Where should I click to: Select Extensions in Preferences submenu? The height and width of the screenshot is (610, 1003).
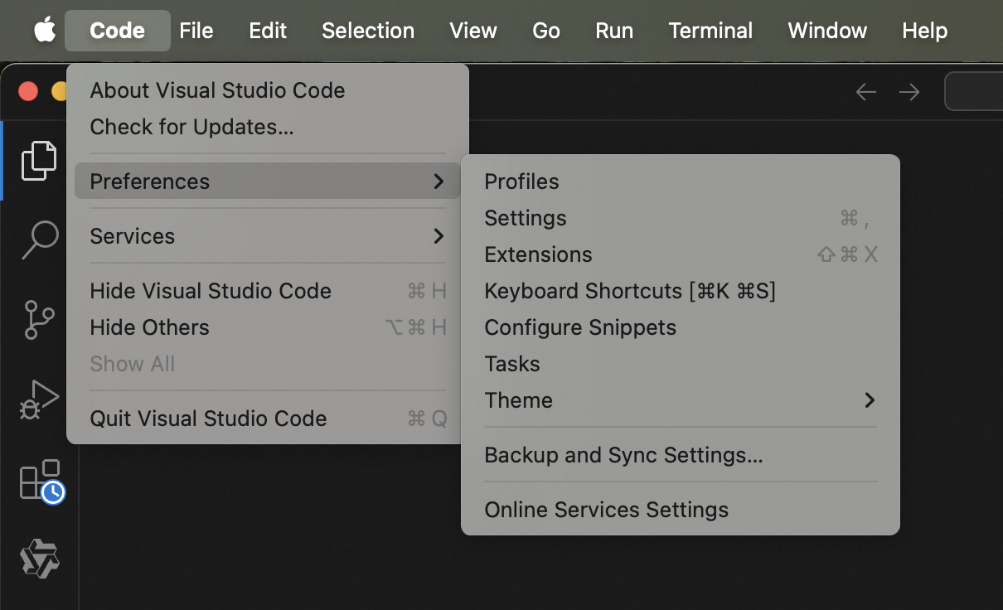click(681, 254)
